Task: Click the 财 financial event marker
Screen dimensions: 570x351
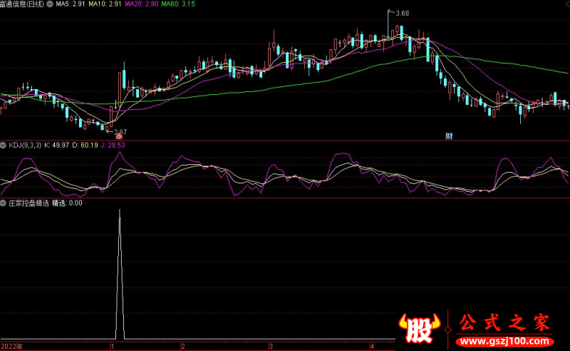Action: click(450, 136)
